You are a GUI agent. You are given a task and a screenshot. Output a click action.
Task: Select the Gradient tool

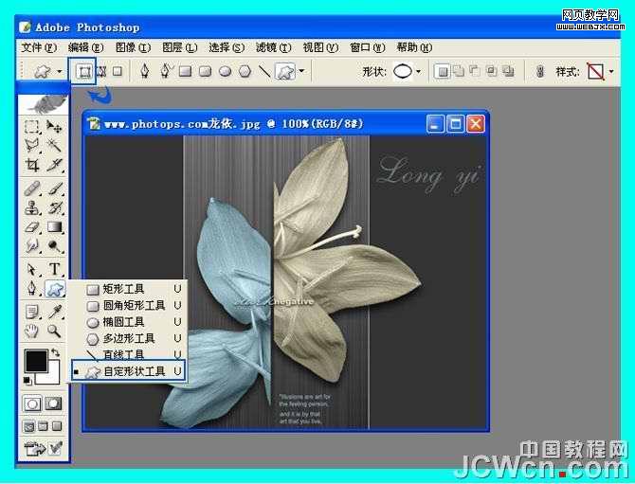[54, 227]
